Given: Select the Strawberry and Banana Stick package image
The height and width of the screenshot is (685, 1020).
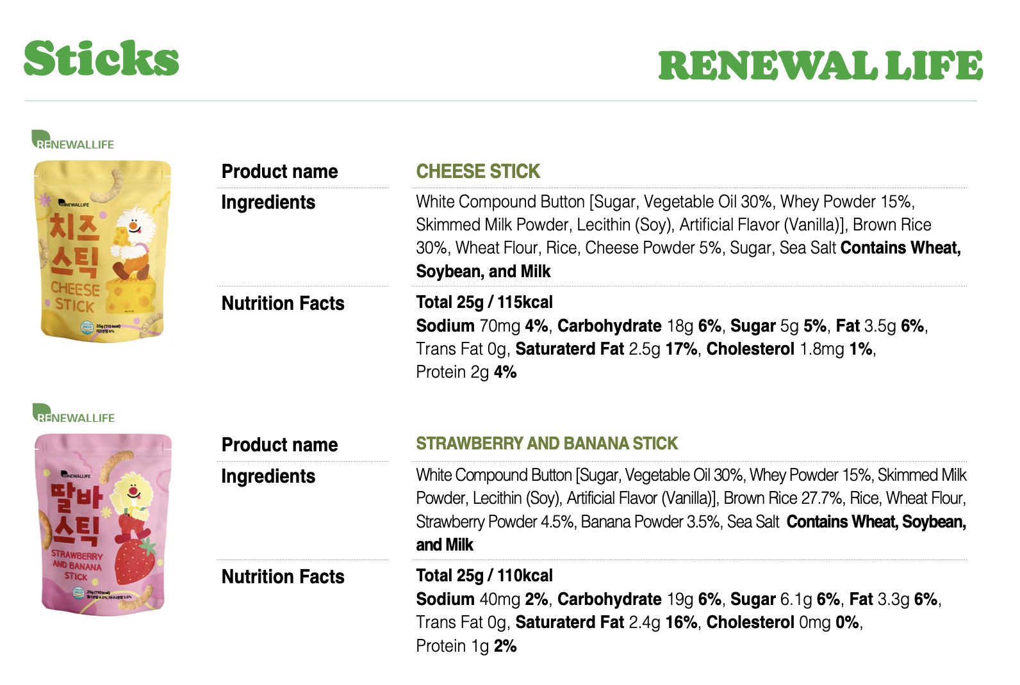Looking at the screenshot, I should point(103,523).
